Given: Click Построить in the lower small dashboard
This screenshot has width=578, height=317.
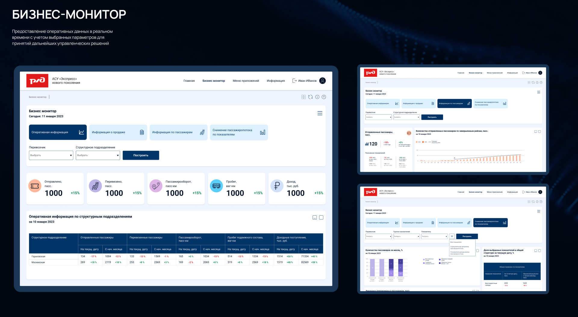Looking at the screenshot, I should (x=467, y=236).
